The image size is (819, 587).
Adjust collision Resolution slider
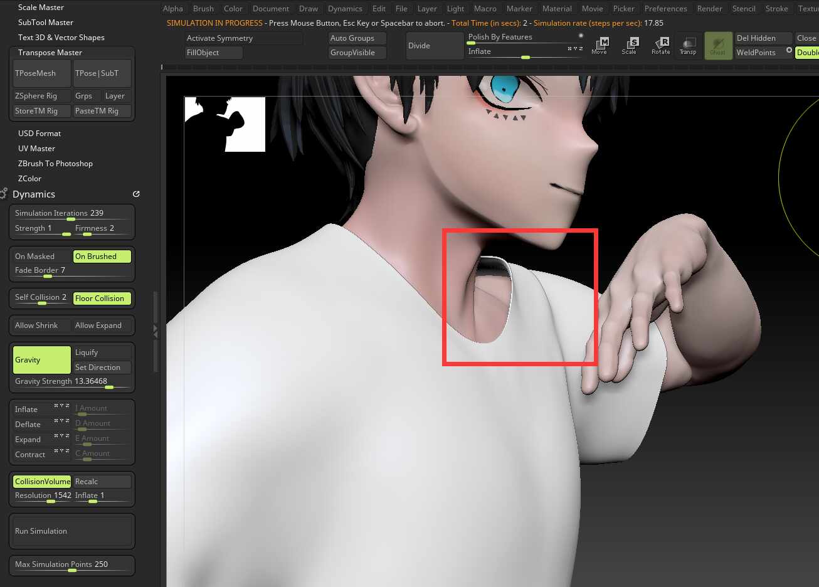(41, 496)
